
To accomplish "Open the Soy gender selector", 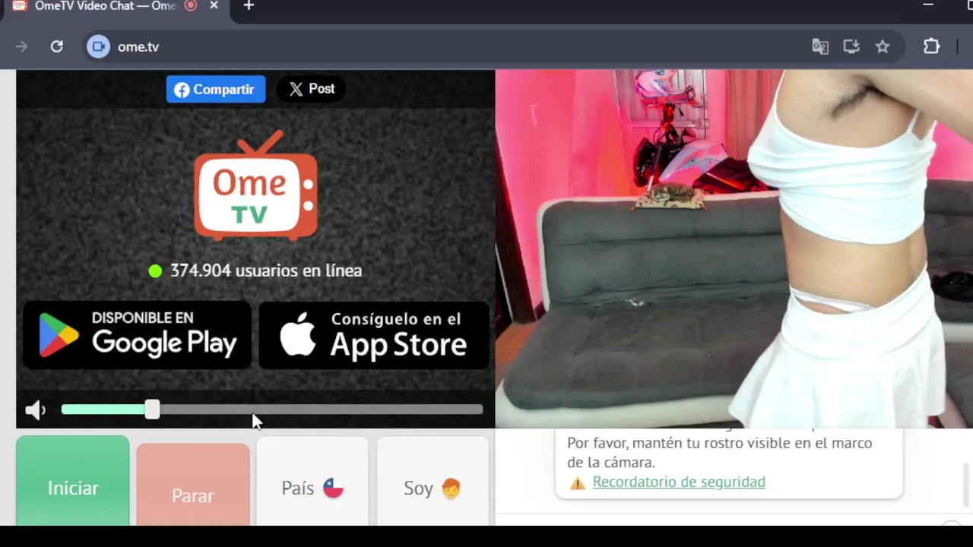I will tap(432, 482).
